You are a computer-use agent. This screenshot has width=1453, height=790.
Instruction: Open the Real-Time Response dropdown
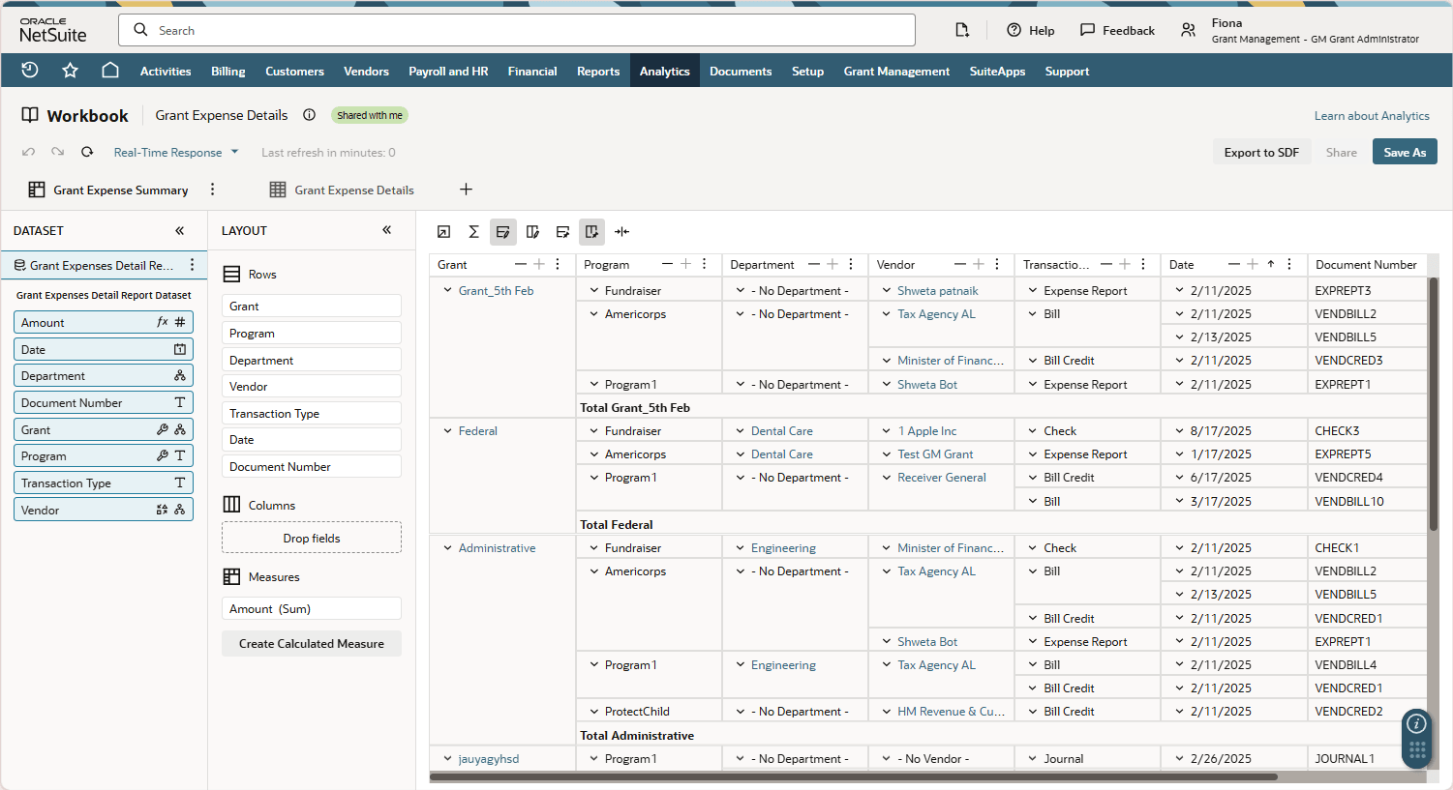click(176, 152)
